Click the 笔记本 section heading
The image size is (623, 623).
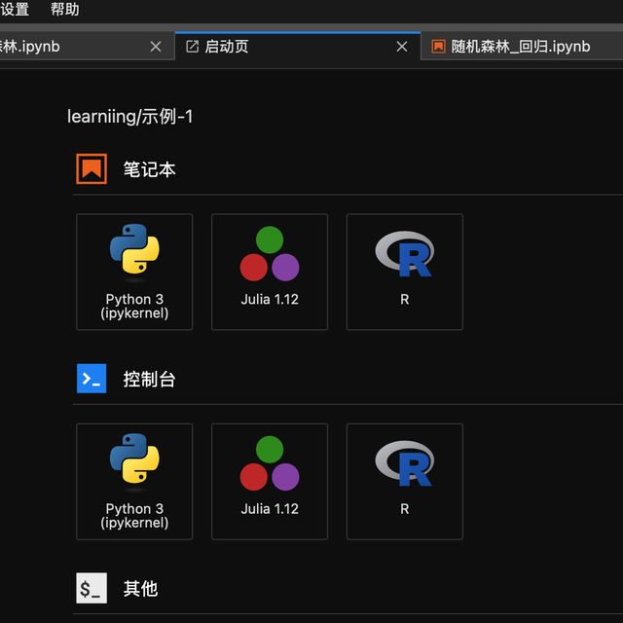pyautogui.click(x=149, y=169)
